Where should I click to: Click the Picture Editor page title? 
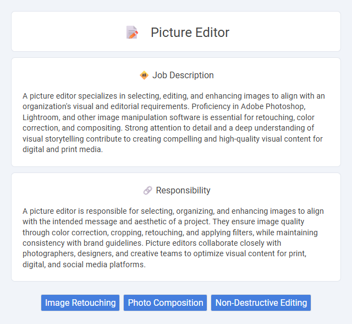190,33
